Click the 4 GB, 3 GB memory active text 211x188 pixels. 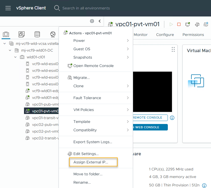point(172,177)
